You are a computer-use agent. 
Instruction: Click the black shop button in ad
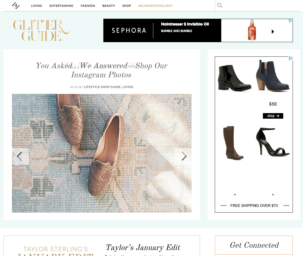tap(273, 116)
